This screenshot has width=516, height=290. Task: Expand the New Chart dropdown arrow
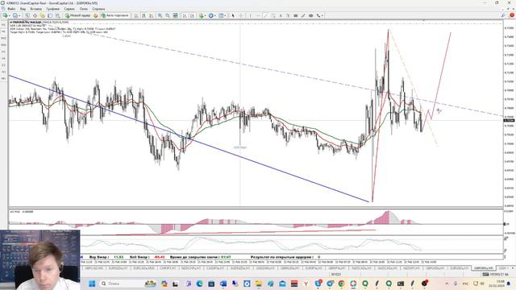(10, 15)
